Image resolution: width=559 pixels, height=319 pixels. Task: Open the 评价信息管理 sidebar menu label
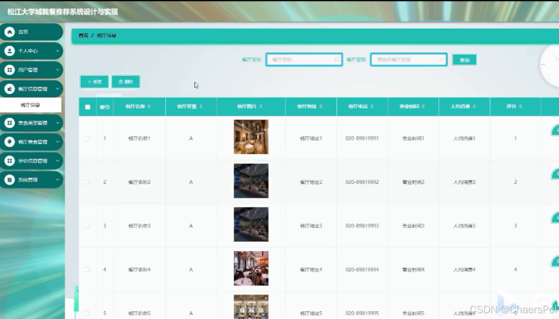33,161
